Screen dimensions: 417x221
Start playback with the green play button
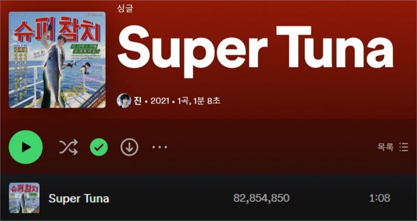26,147
